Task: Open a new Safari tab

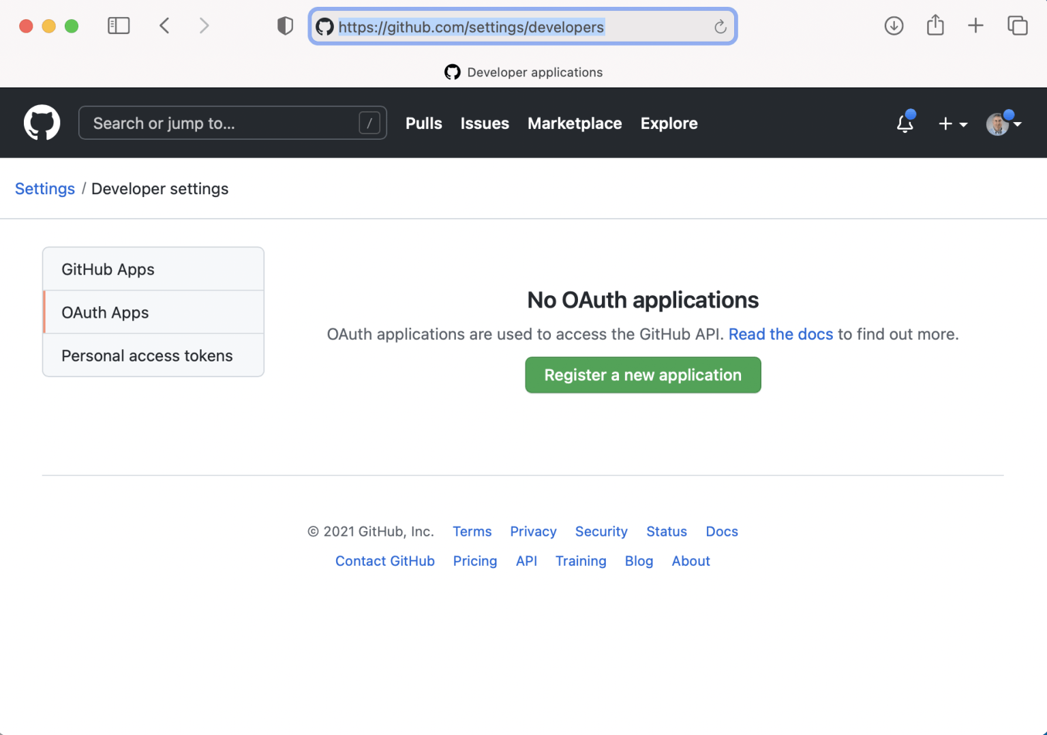Action: pos(975,26)
